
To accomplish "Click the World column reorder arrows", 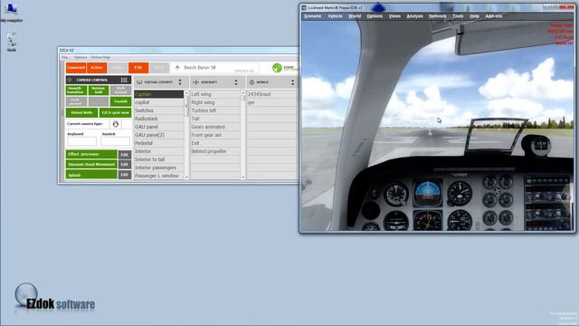I will tap(292, 82).
